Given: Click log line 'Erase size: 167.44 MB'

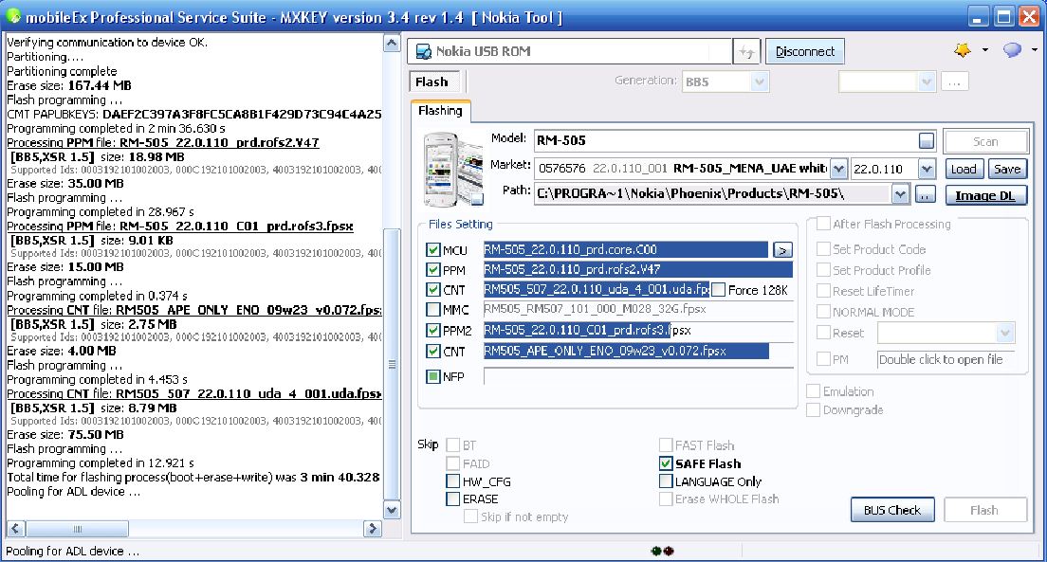Looking at the screenshot, I should [69, 85].
